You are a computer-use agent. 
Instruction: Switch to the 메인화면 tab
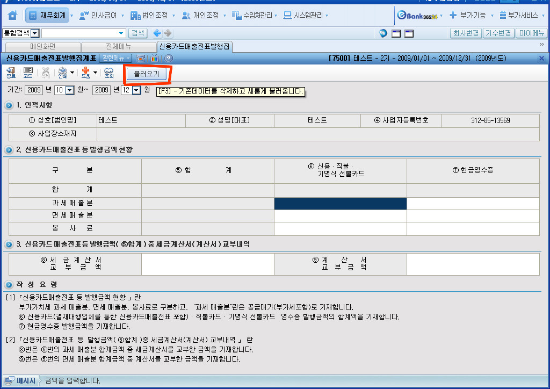point(43,47)
